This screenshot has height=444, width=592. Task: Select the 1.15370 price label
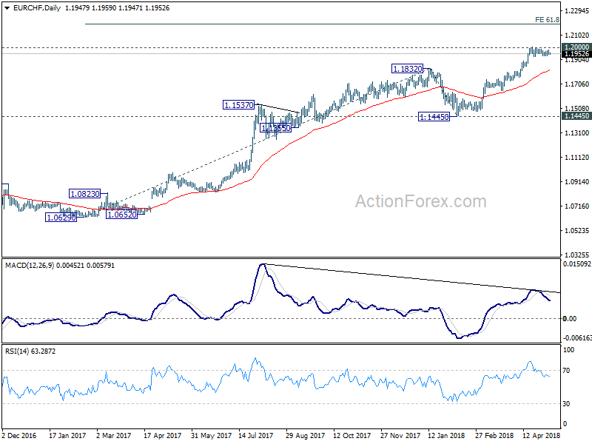(x=239, y=105)
